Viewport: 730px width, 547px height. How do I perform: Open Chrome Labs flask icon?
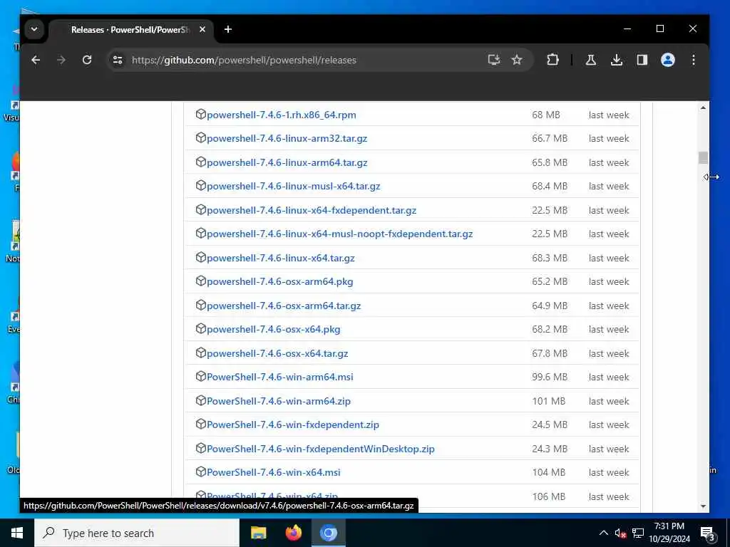click(x=591, y=60)
